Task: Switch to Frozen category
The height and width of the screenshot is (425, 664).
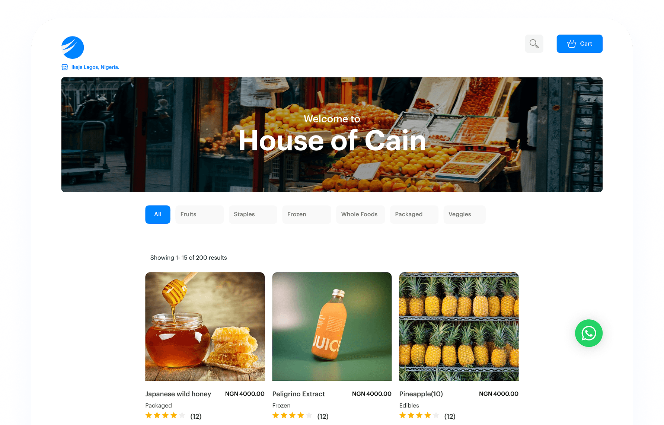Action: pos(306,214)
